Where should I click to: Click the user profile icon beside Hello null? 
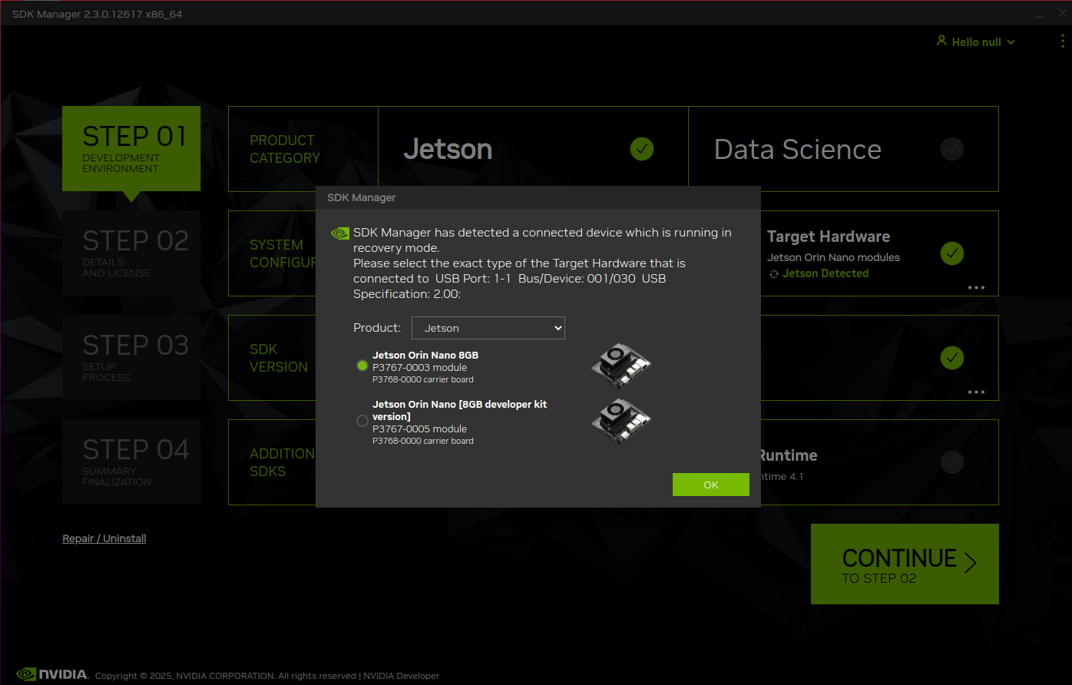(941, 41)
